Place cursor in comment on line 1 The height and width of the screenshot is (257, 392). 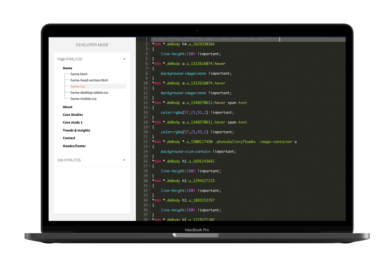[x=216, y=39]
